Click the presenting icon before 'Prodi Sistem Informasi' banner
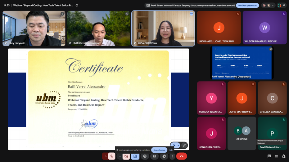 tap(148, 5)
